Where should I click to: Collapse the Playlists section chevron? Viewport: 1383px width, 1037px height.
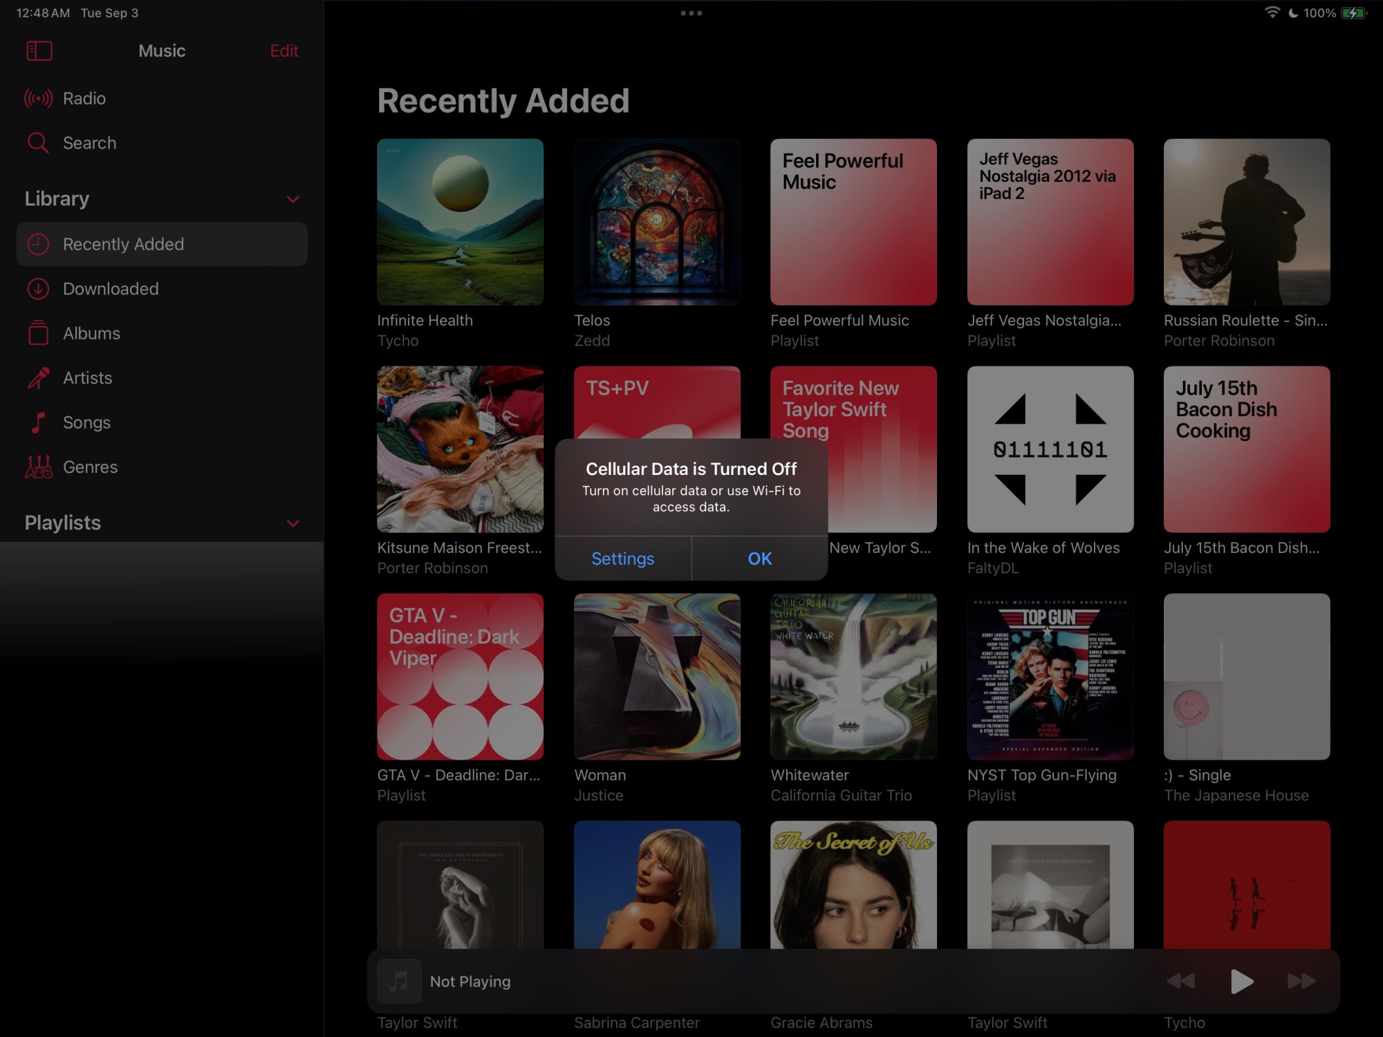pyautogui.click(x=293, y=523)
